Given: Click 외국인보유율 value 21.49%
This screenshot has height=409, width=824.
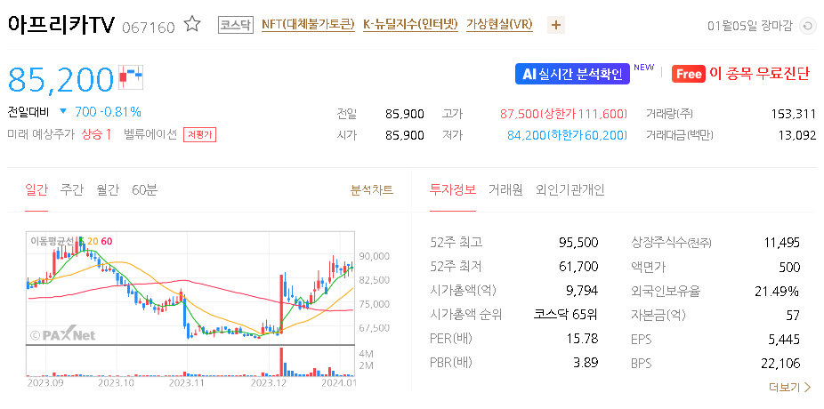Looking at the screenshot, I should click(x=777, y=291).
